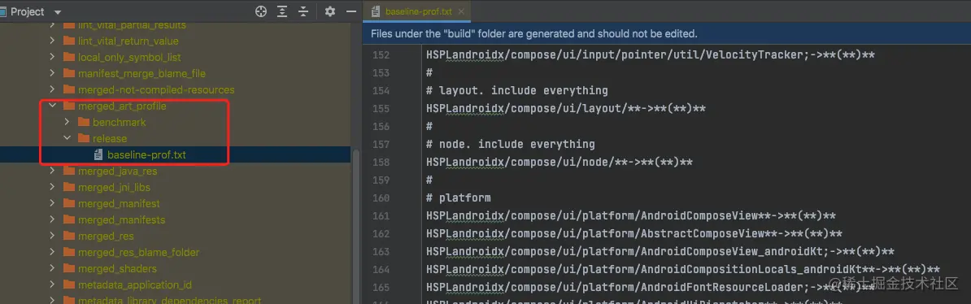Expand the metadata_application_id folder
The width and height of the screenshot is (971, 304).
(x=53, y=284)
